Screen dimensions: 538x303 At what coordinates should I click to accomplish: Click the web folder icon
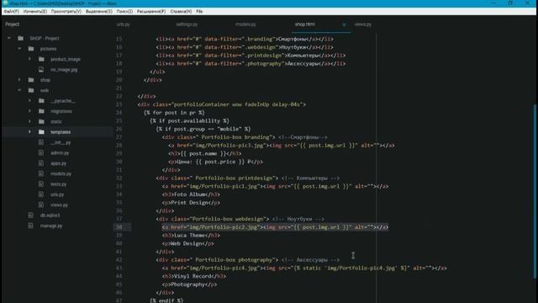31,90
